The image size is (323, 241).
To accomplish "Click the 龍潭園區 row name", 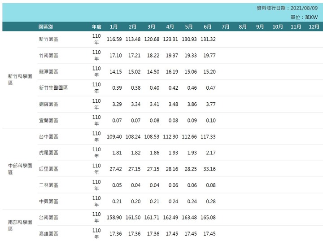I will click(x=48, y=72).
